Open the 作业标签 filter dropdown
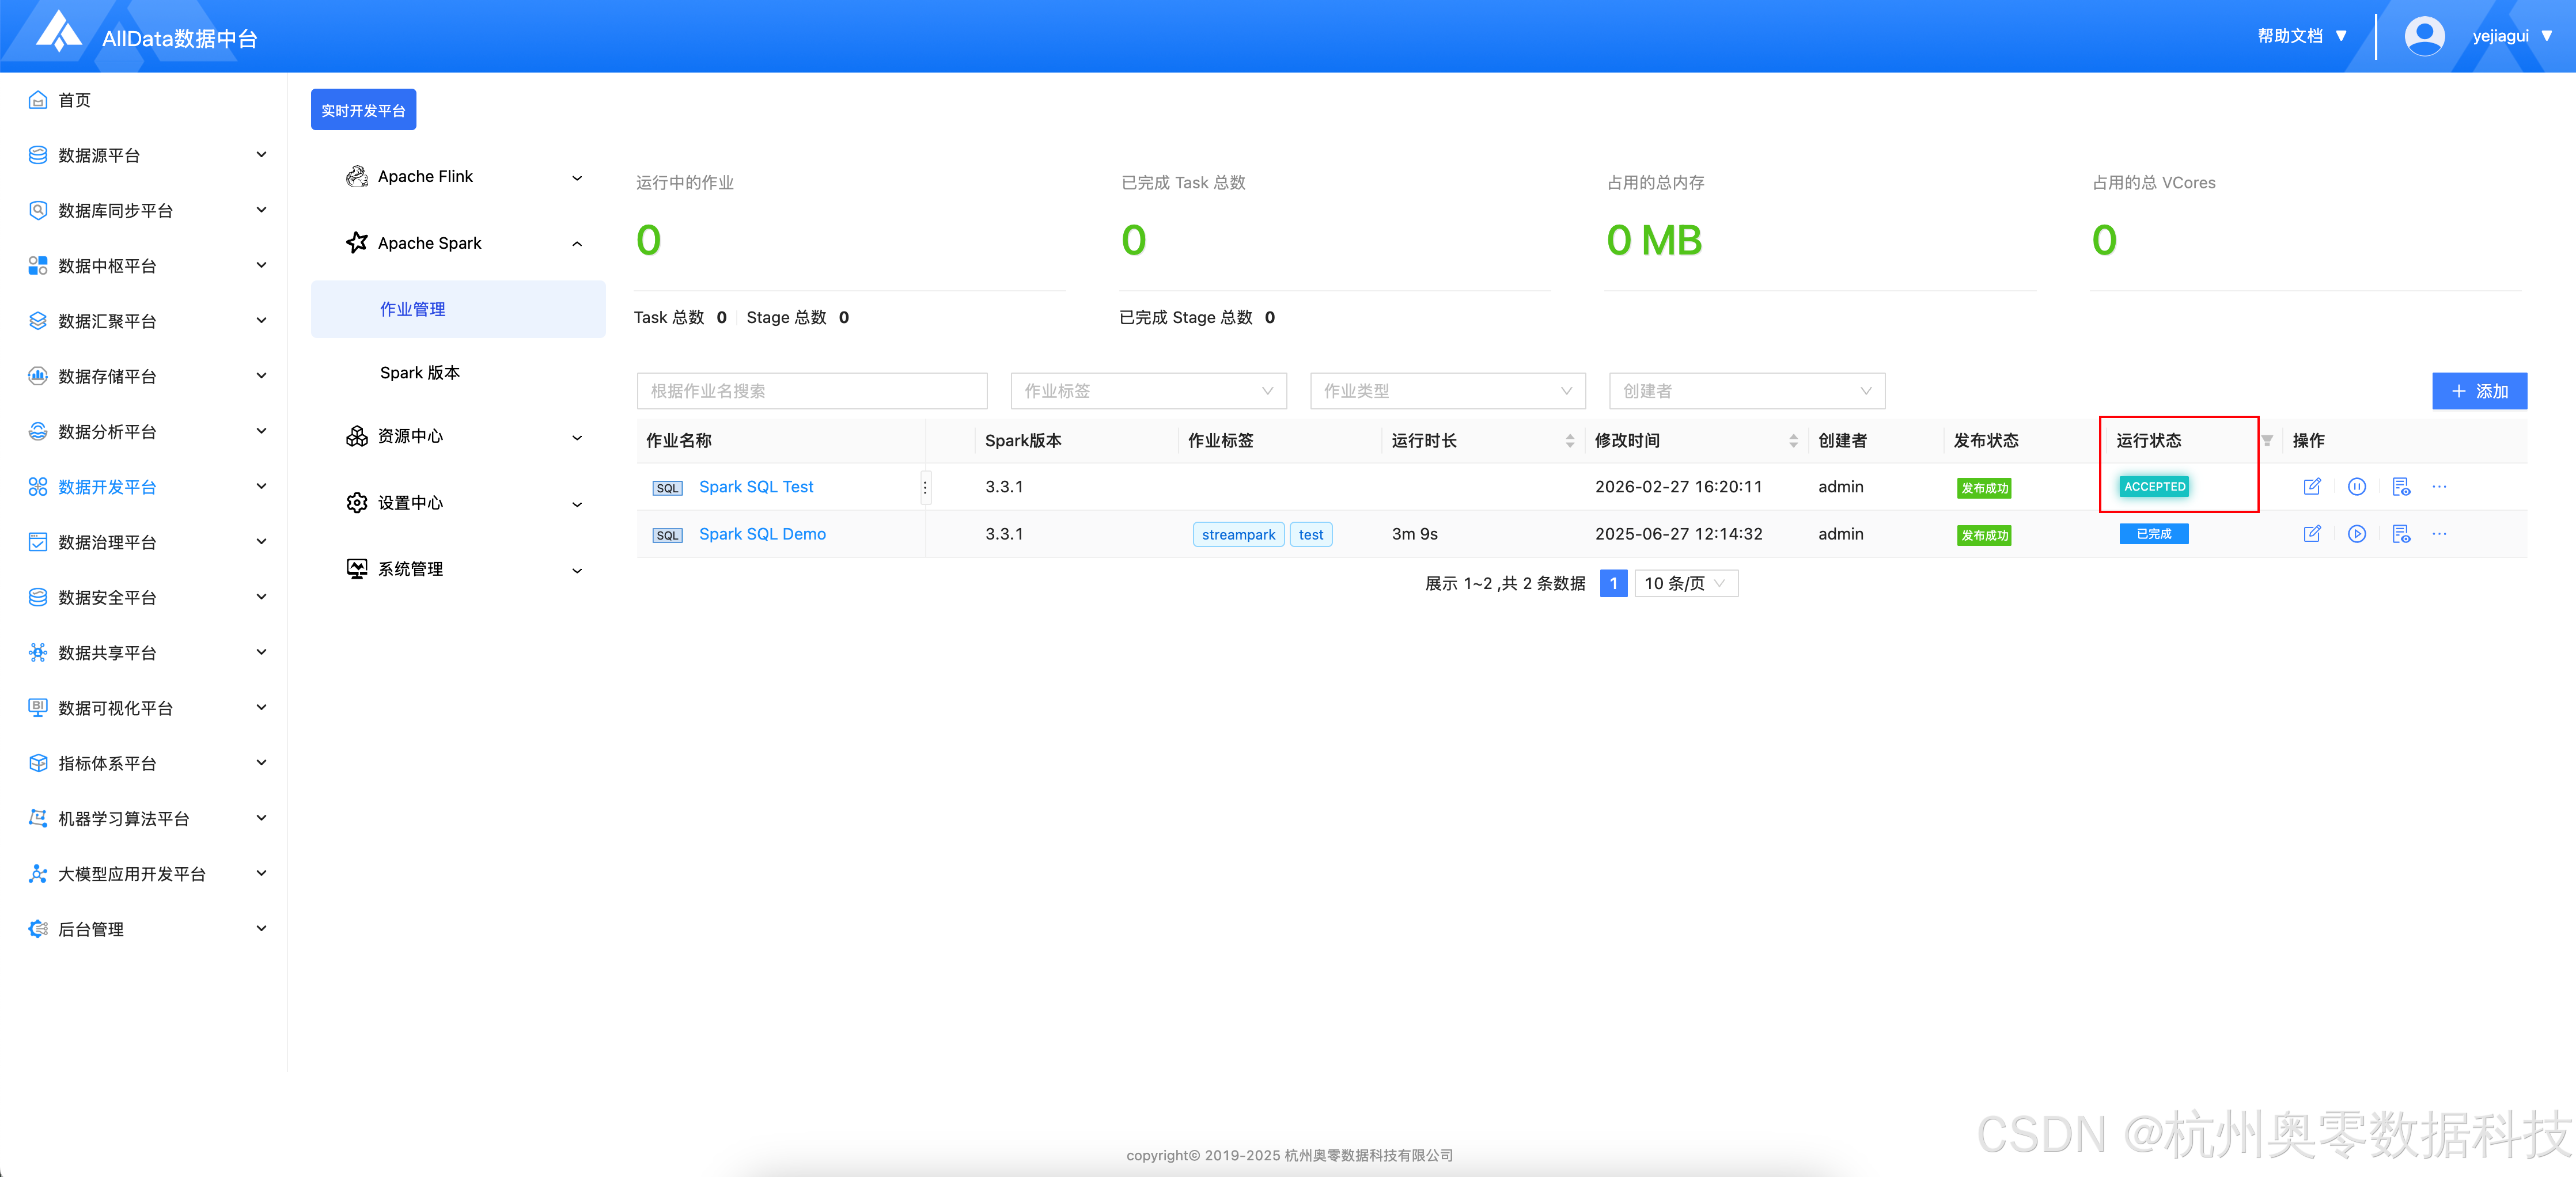 [1148, 391]
